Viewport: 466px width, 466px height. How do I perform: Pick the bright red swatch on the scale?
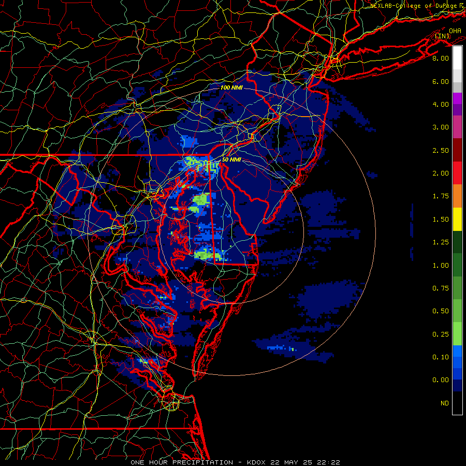[x=457, y=173]
